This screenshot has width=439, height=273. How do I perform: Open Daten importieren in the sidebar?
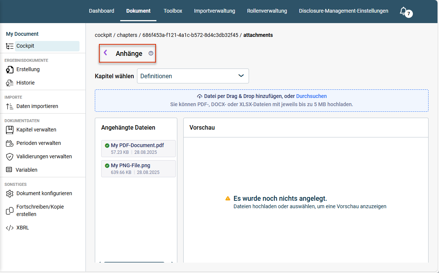coord(37,106)
